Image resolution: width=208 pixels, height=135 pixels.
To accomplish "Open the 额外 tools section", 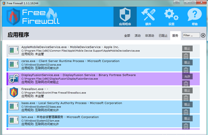I will pos(148,17).
